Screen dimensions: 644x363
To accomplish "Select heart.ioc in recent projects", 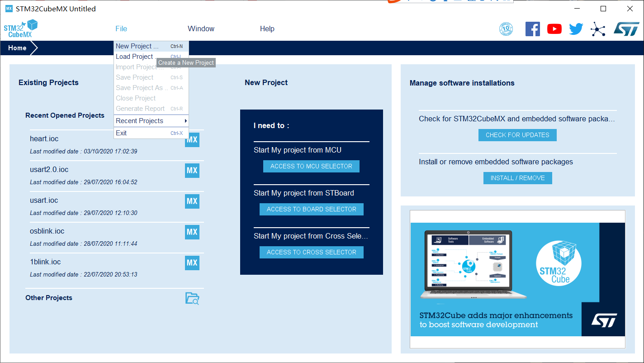I will pyautogui.click(x=44, y=139).
